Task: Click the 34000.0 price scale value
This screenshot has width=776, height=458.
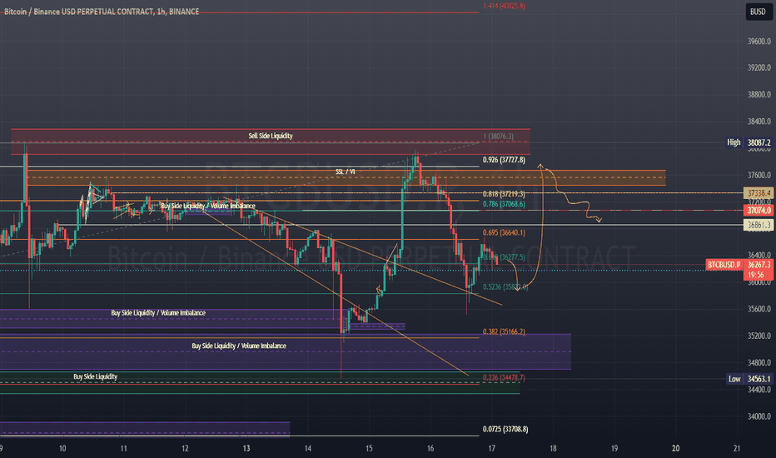Action: [759, 416]
